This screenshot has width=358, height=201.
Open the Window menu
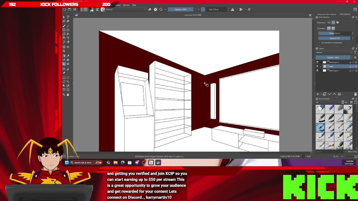coord(126,5)
